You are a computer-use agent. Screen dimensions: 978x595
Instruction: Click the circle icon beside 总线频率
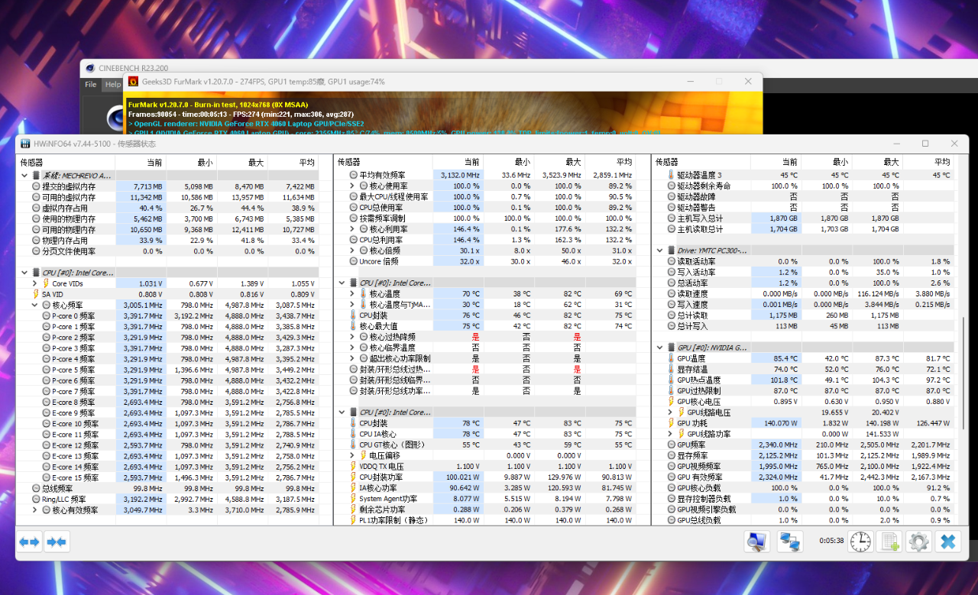coord(36,488)
